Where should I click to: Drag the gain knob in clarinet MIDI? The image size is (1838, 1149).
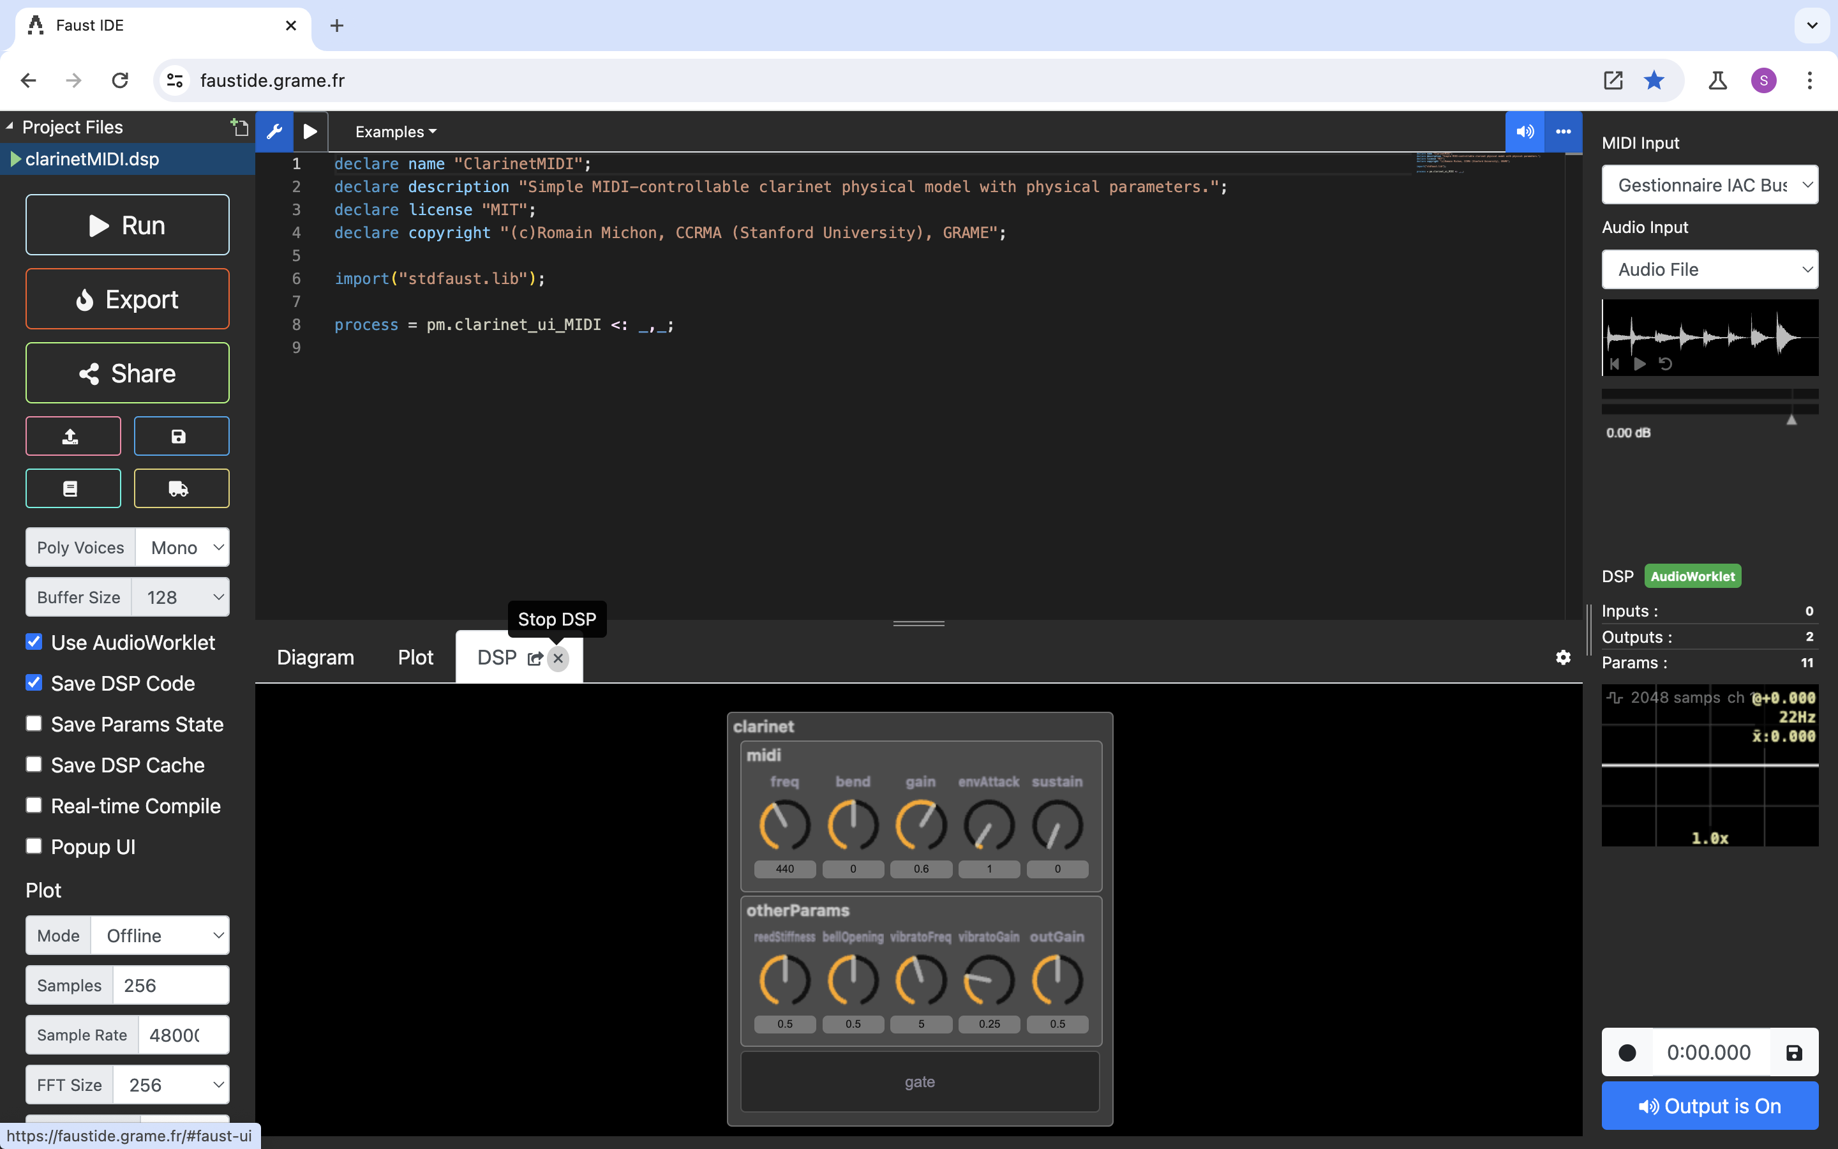920,825
